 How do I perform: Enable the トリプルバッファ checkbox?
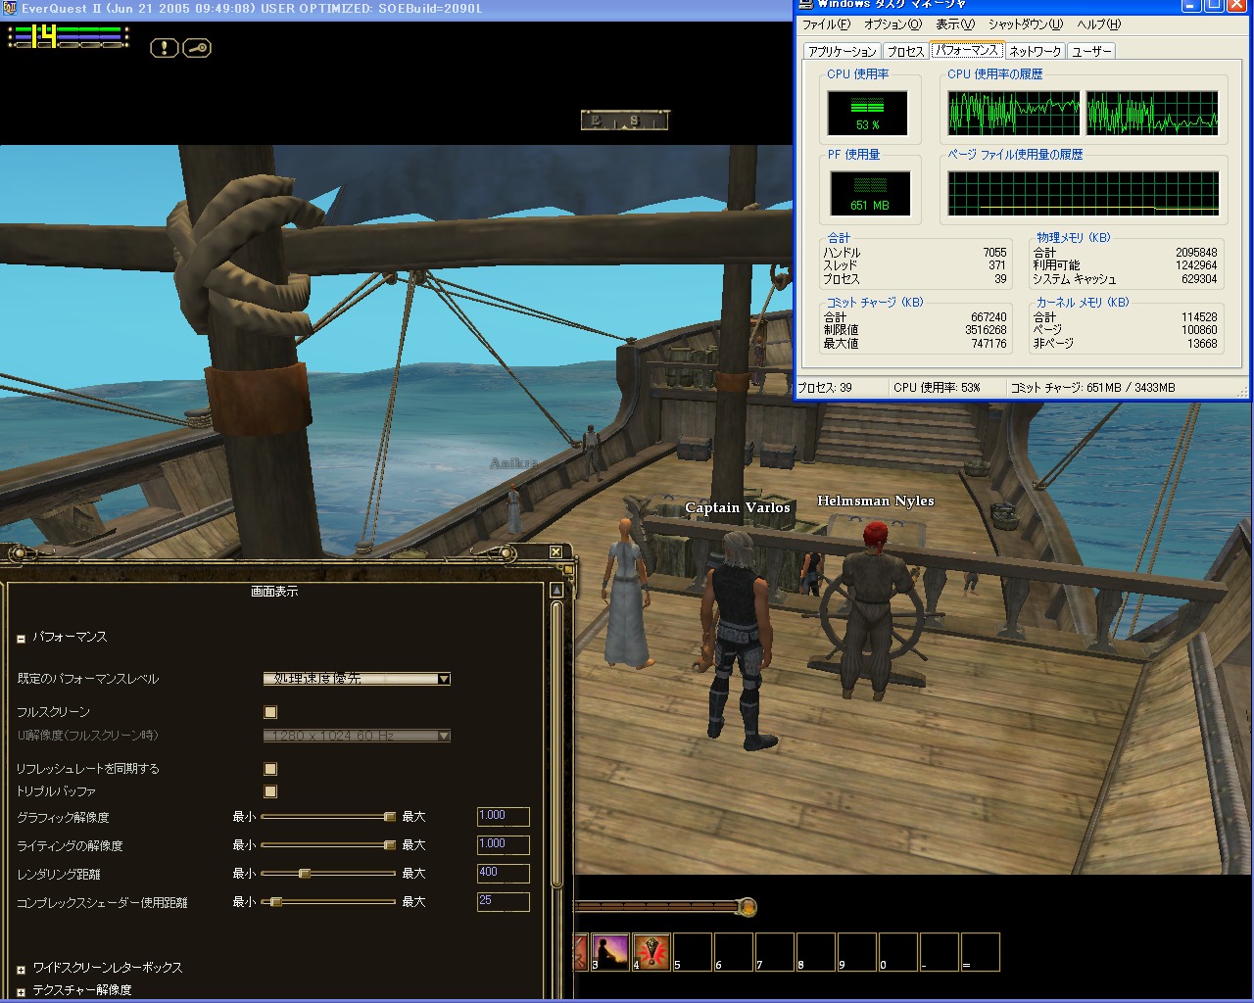(270, 791)
